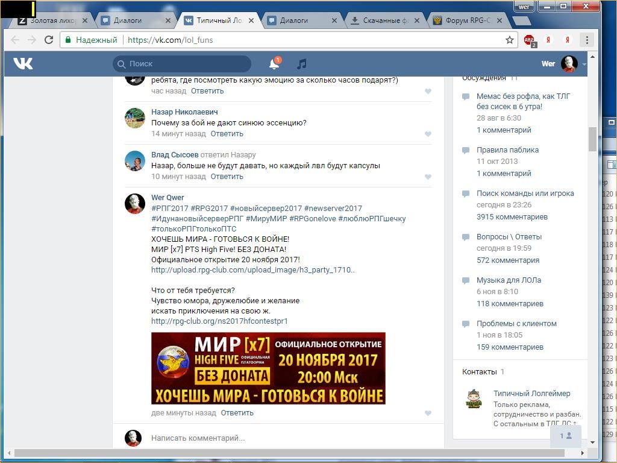Open the notifications bell
This screenshot has height=463, width=617.
[274, 63]
